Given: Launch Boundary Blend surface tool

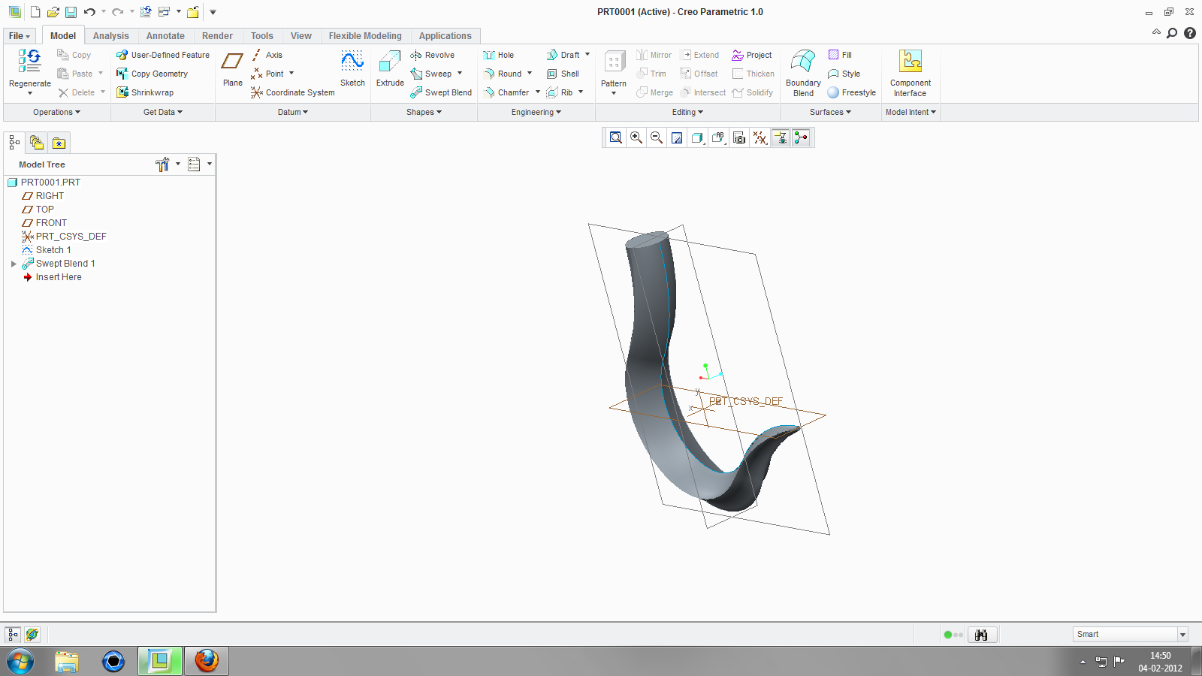Looking at the screenshot, I should coord(803,73).
